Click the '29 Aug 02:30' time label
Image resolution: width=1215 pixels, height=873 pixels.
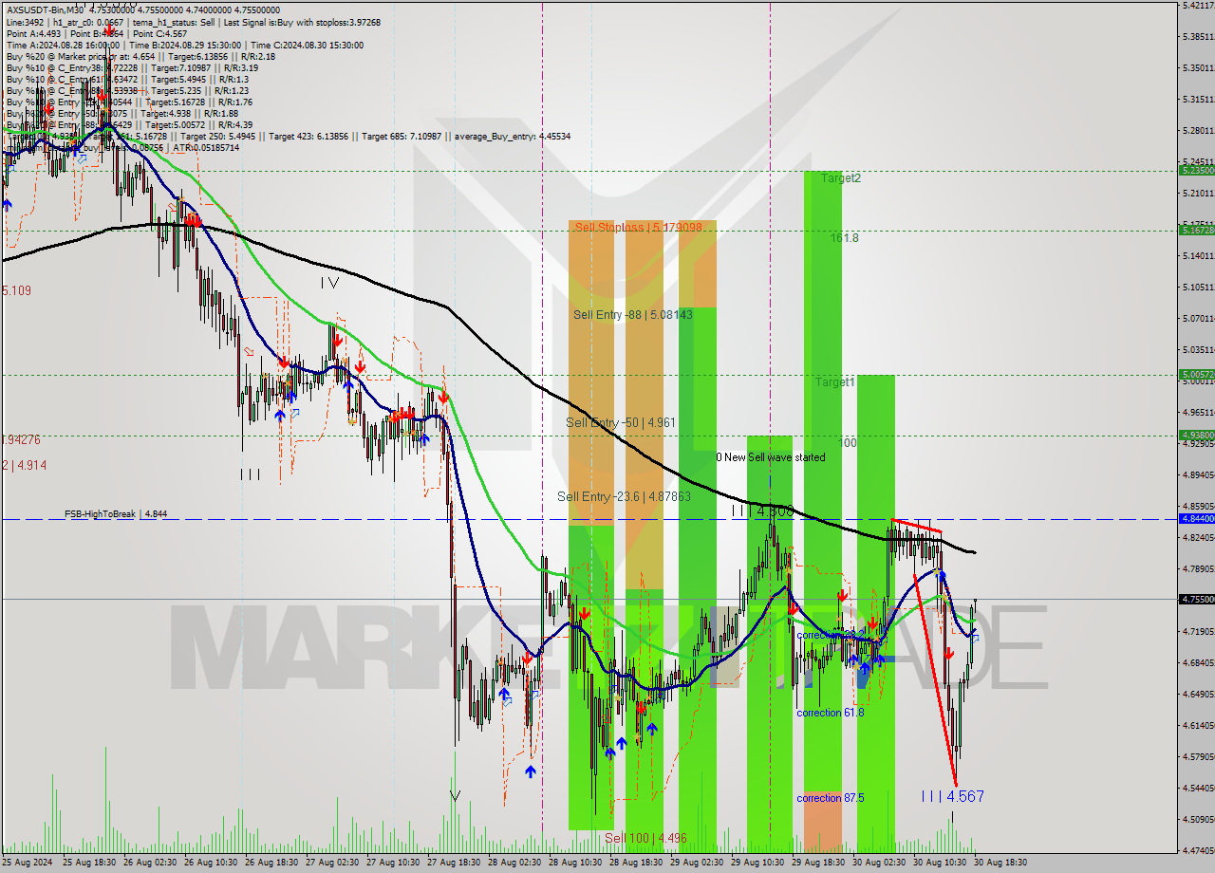coord(697,864)
